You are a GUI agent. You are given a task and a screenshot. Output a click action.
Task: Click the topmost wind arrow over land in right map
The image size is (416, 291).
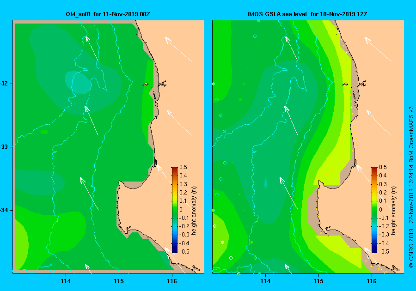click(x=378, y=49)
